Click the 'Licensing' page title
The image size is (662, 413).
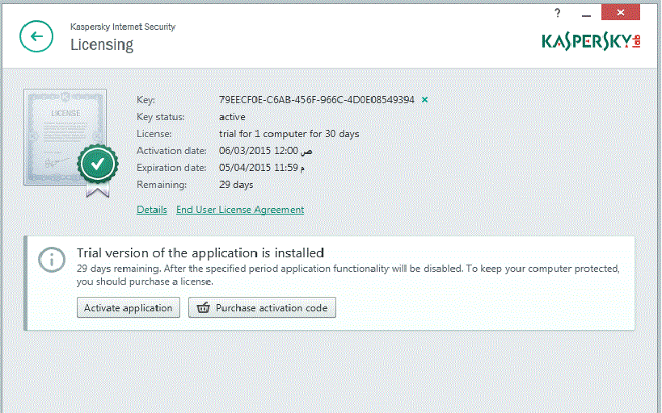tap(102, 44)
